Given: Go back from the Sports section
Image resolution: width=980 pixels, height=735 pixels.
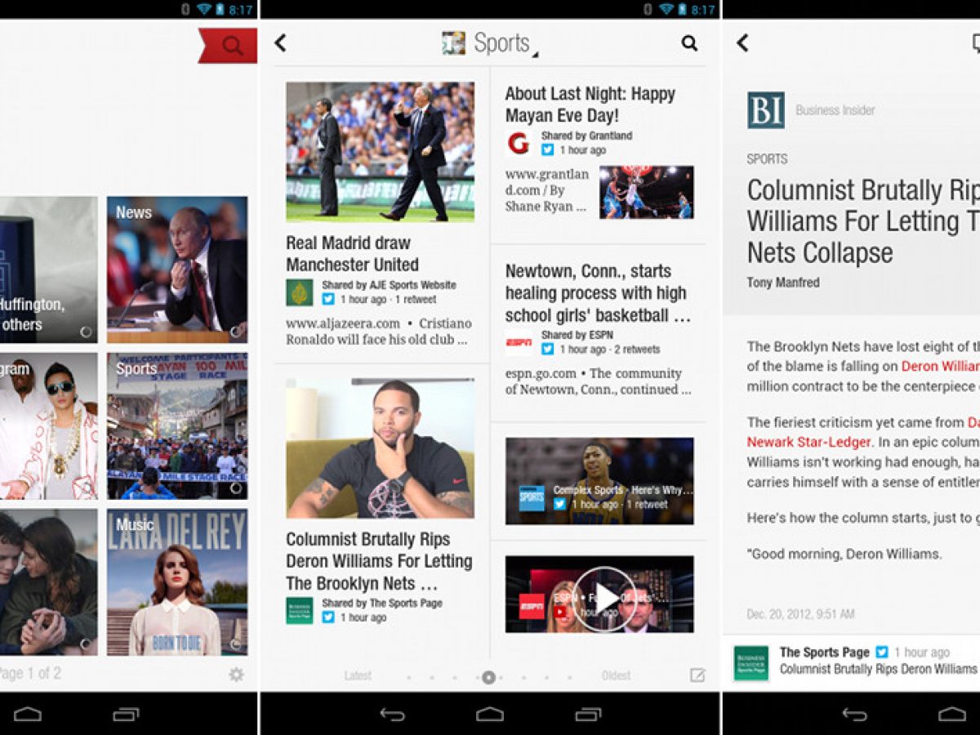Looking at the screenshot, I should [x=280, y=43].
